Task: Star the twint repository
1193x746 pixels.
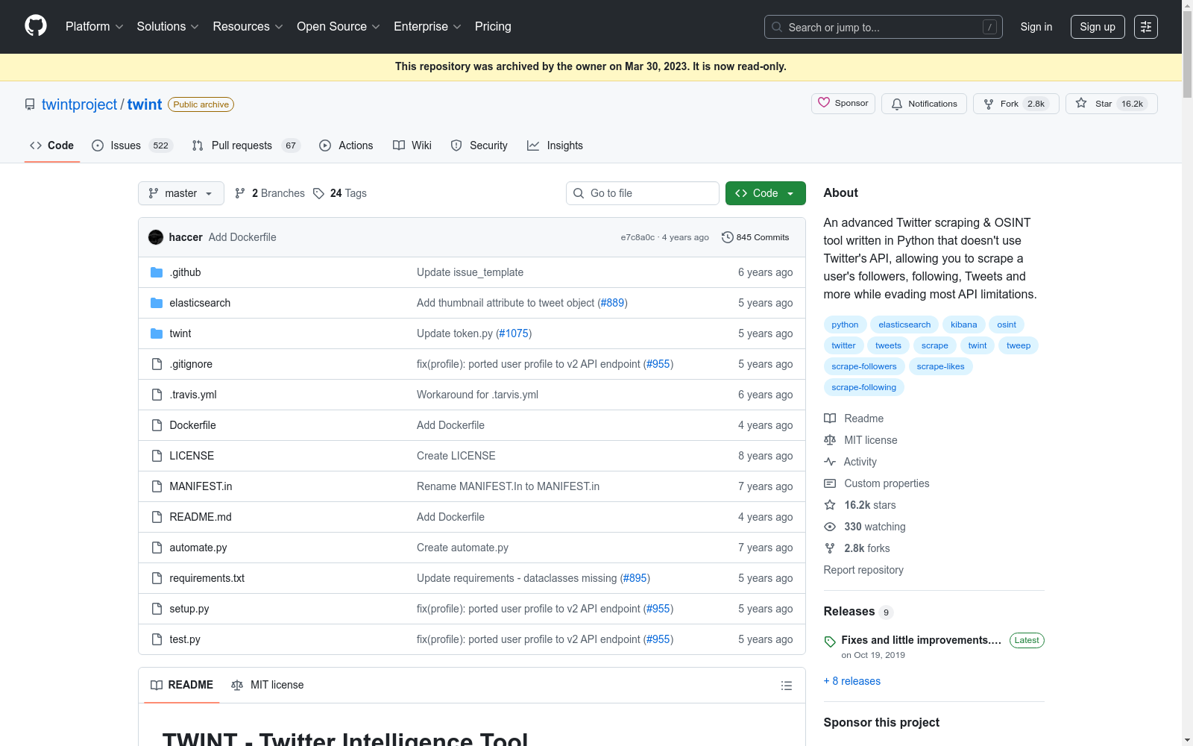Action: [1111, 104]
